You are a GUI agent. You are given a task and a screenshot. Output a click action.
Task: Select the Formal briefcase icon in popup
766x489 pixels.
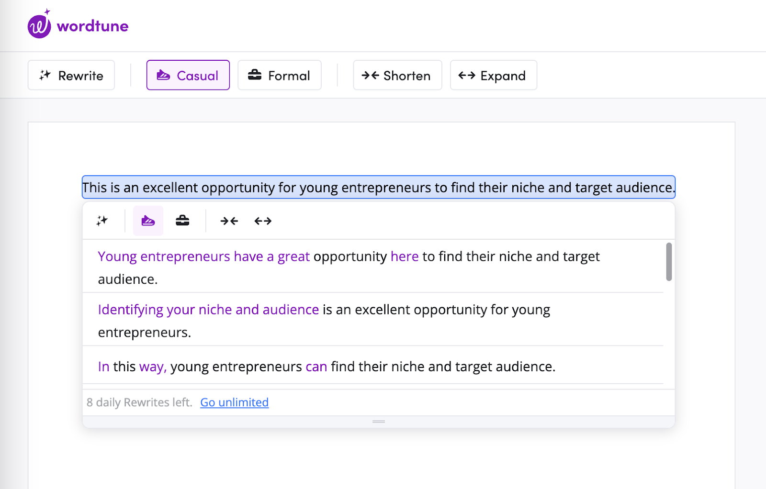[182, 221]
